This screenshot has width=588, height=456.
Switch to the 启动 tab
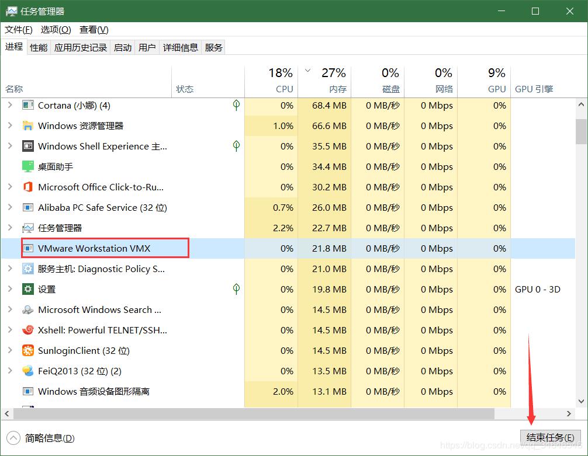coord(123,48)
